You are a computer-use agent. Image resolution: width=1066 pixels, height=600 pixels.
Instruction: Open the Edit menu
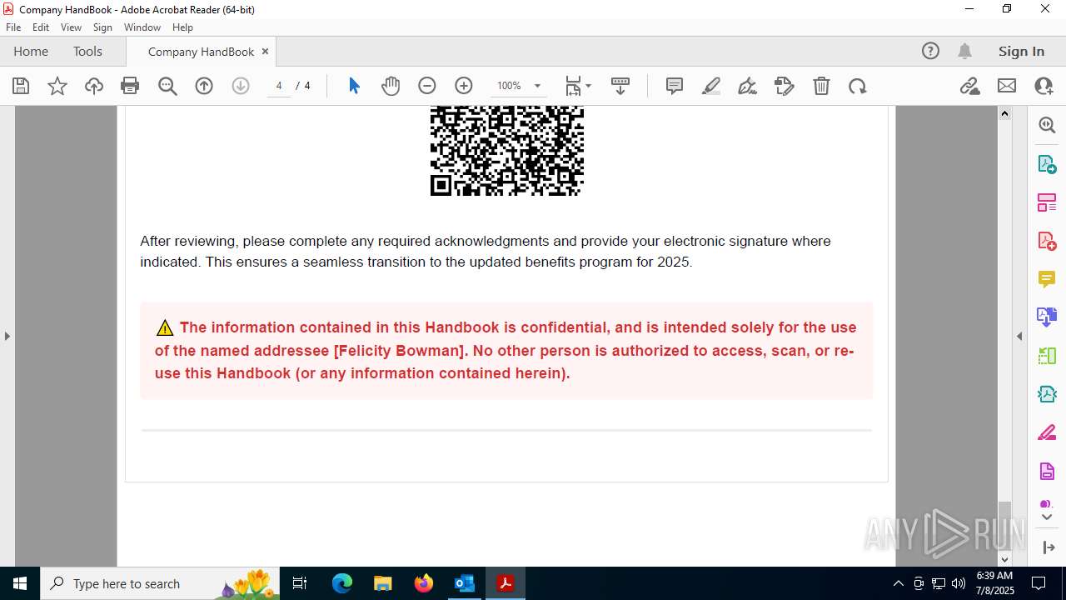pos(41,27)
